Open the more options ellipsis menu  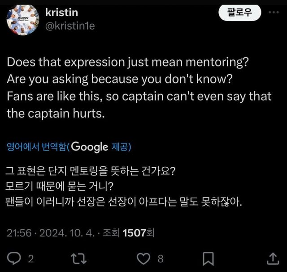(x=273, y=13)
